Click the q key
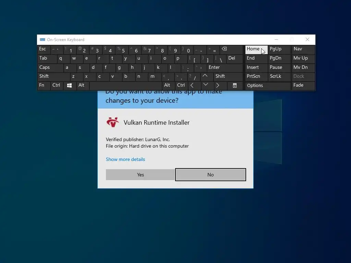Image resolution: width=351 pixels, height=263 pixels. [63, 58]
